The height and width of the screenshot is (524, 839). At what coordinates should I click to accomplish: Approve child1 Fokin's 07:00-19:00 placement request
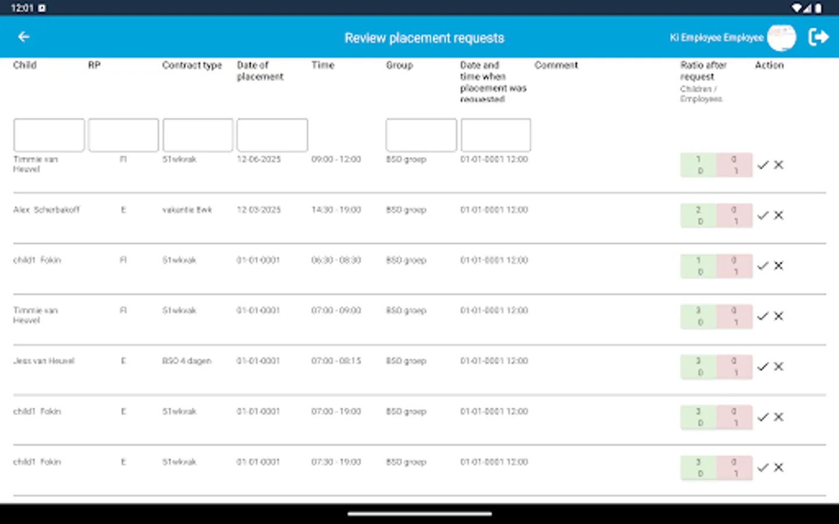click(x=763, y=417)
